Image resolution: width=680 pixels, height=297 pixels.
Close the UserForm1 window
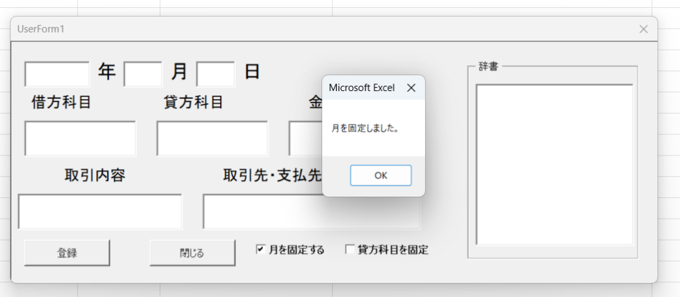coord(643,29)
